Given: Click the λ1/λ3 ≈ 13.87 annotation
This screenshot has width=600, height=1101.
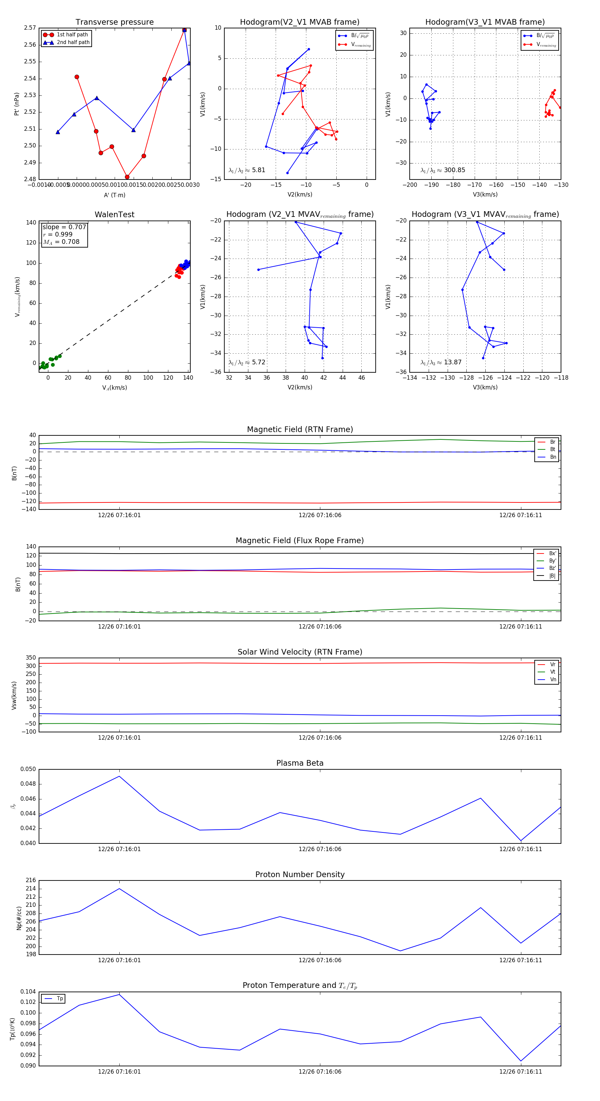Looking at the screenshot, I should pos(441,362).
